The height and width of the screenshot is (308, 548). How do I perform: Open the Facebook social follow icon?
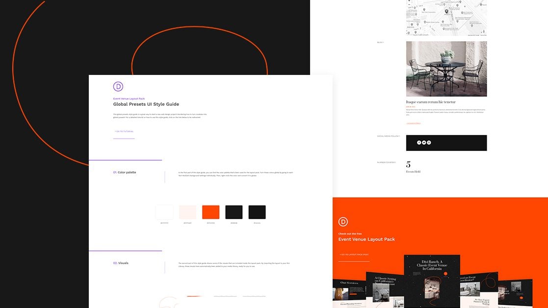click(x=419, y=142)
